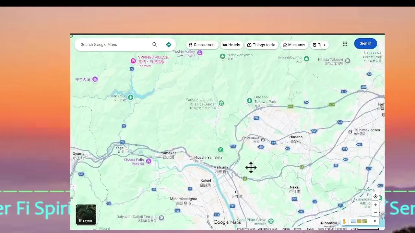Zoom in with the plus button
415x233 pixels.
click(375, 205)
